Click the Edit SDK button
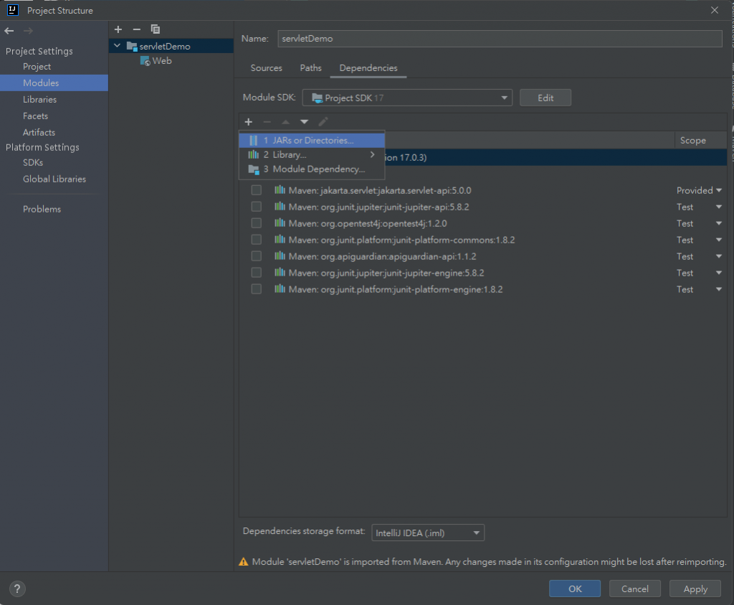The height and width of the screenshot is (605, 734). 545,98
